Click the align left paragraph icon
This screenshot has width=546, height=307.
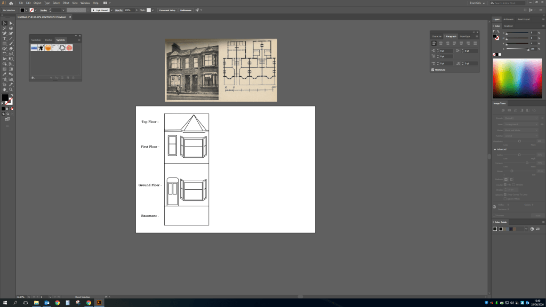pyautogui.click(x=434, y=43)
